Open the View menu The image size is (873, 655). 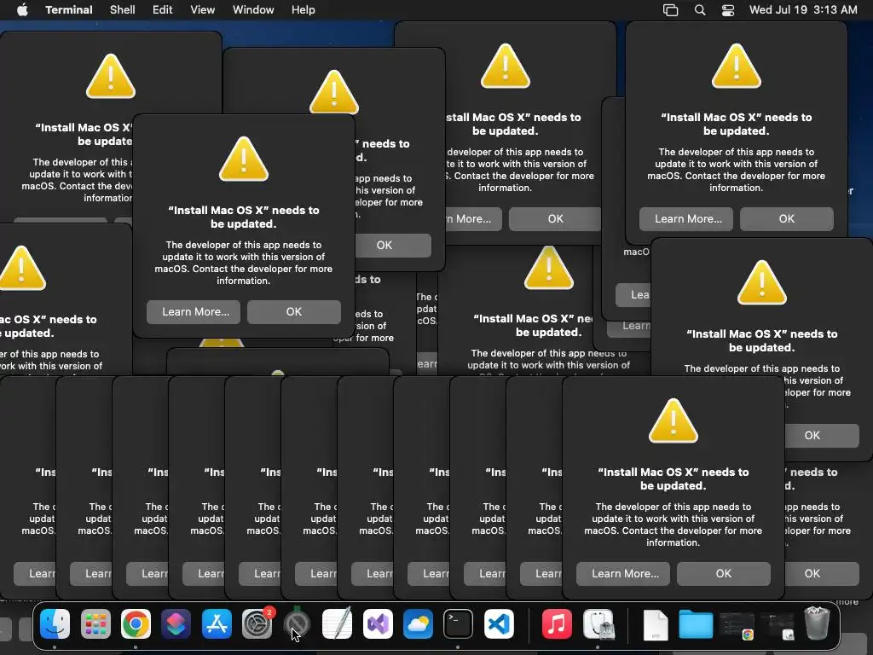(203, 9)
